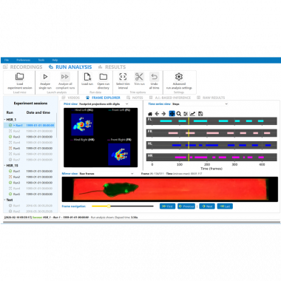281x281 pixels.
Task: Open Mirror view dropdown
Action: pyautogui.click(x=106, y=174)
